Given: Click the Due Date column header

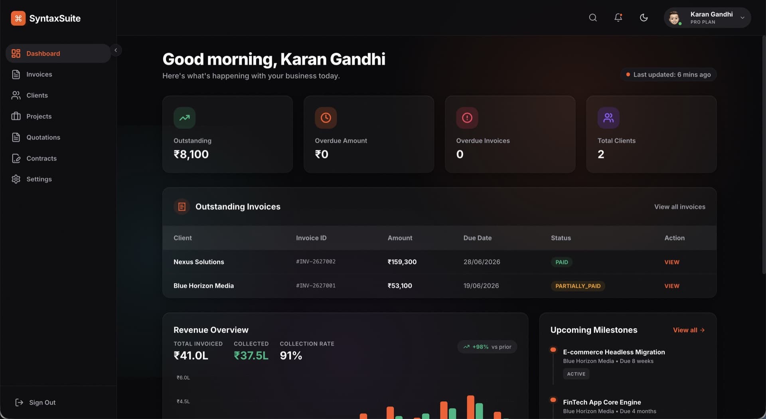Looking at the screenshot, I should pyautogui.click(x=477, y=238).
